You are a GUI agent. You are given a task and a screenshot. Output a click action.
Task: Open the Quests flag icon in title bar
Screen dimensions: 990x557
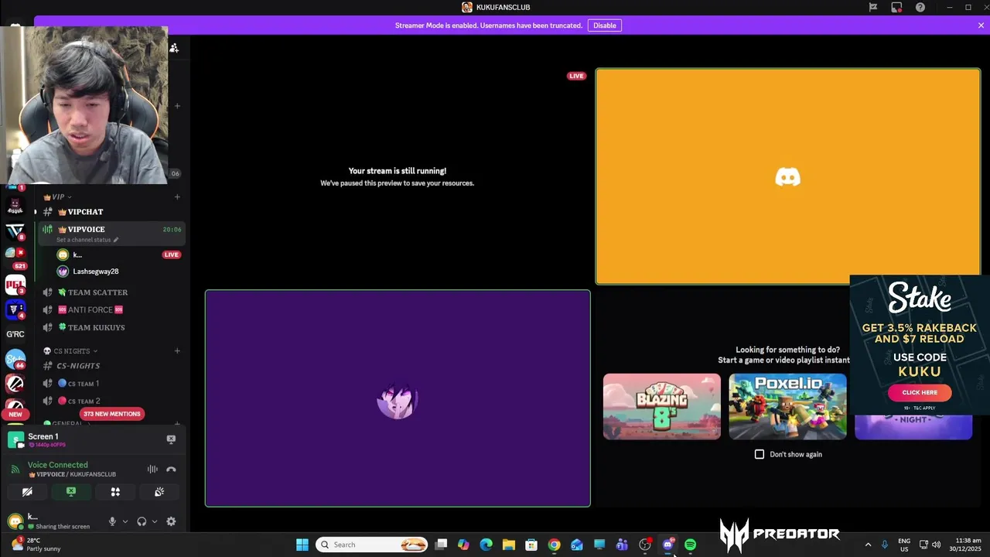[x=873, y=7]
